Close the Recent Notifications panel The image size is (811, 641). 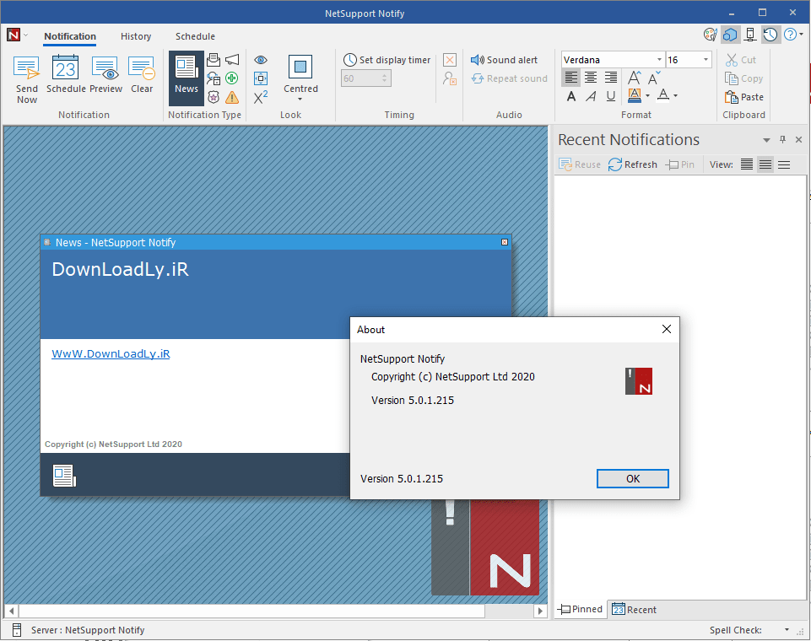tap(798, 139)
